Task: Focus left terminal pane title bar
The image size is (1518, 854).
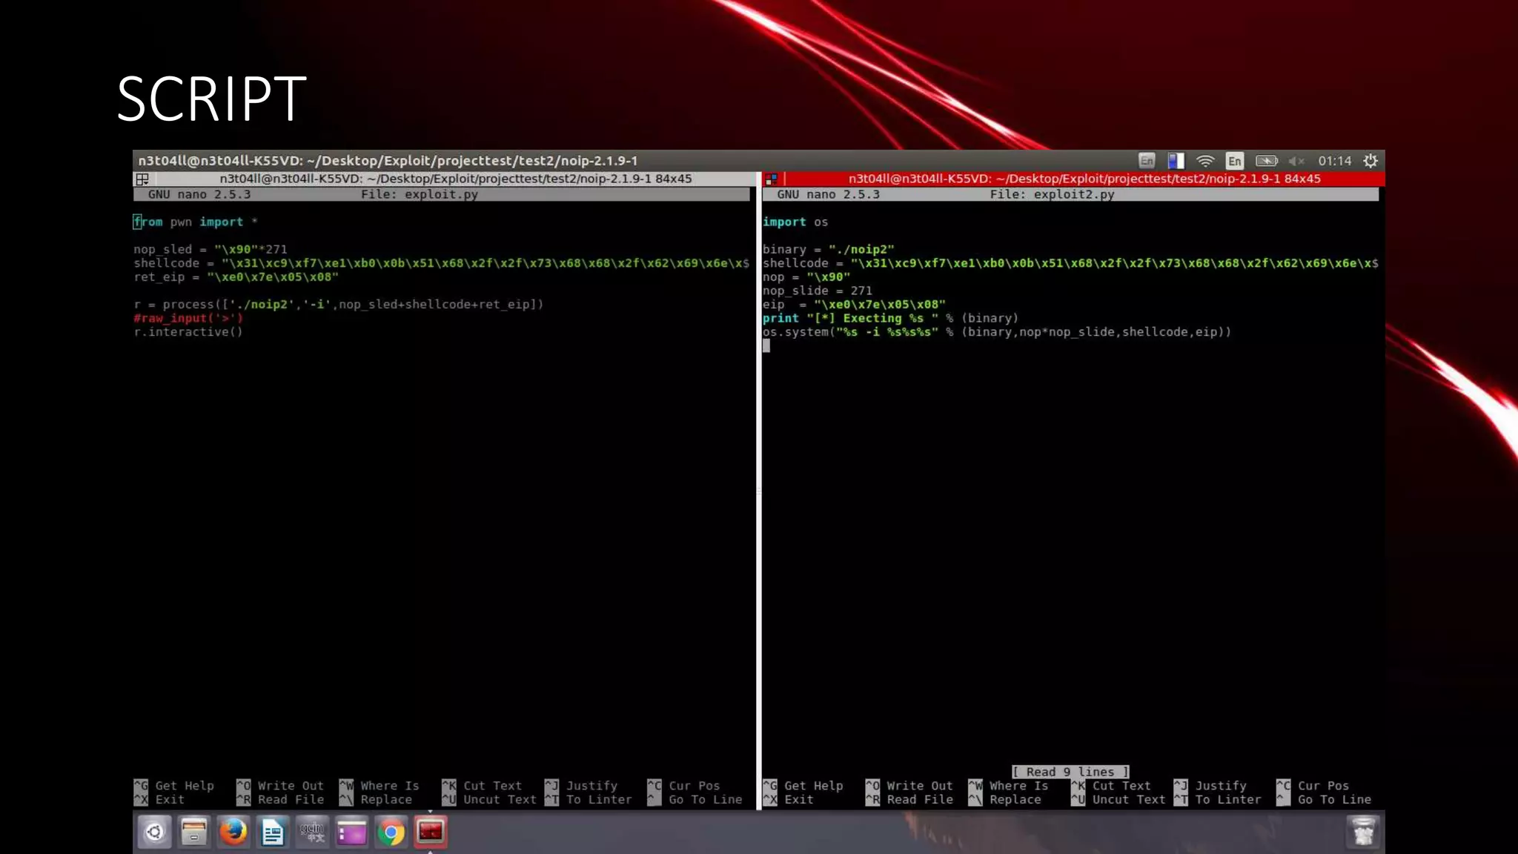Action: [x=455, y=179]
